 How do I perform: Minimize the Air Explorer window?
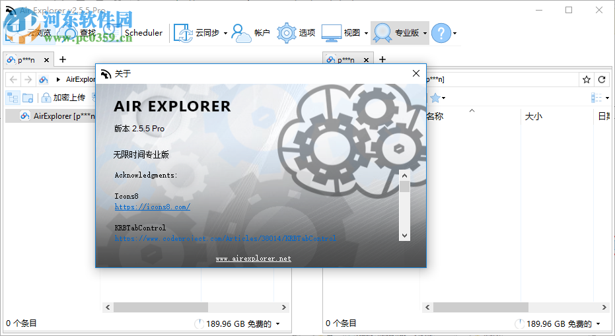pos(539,10)
